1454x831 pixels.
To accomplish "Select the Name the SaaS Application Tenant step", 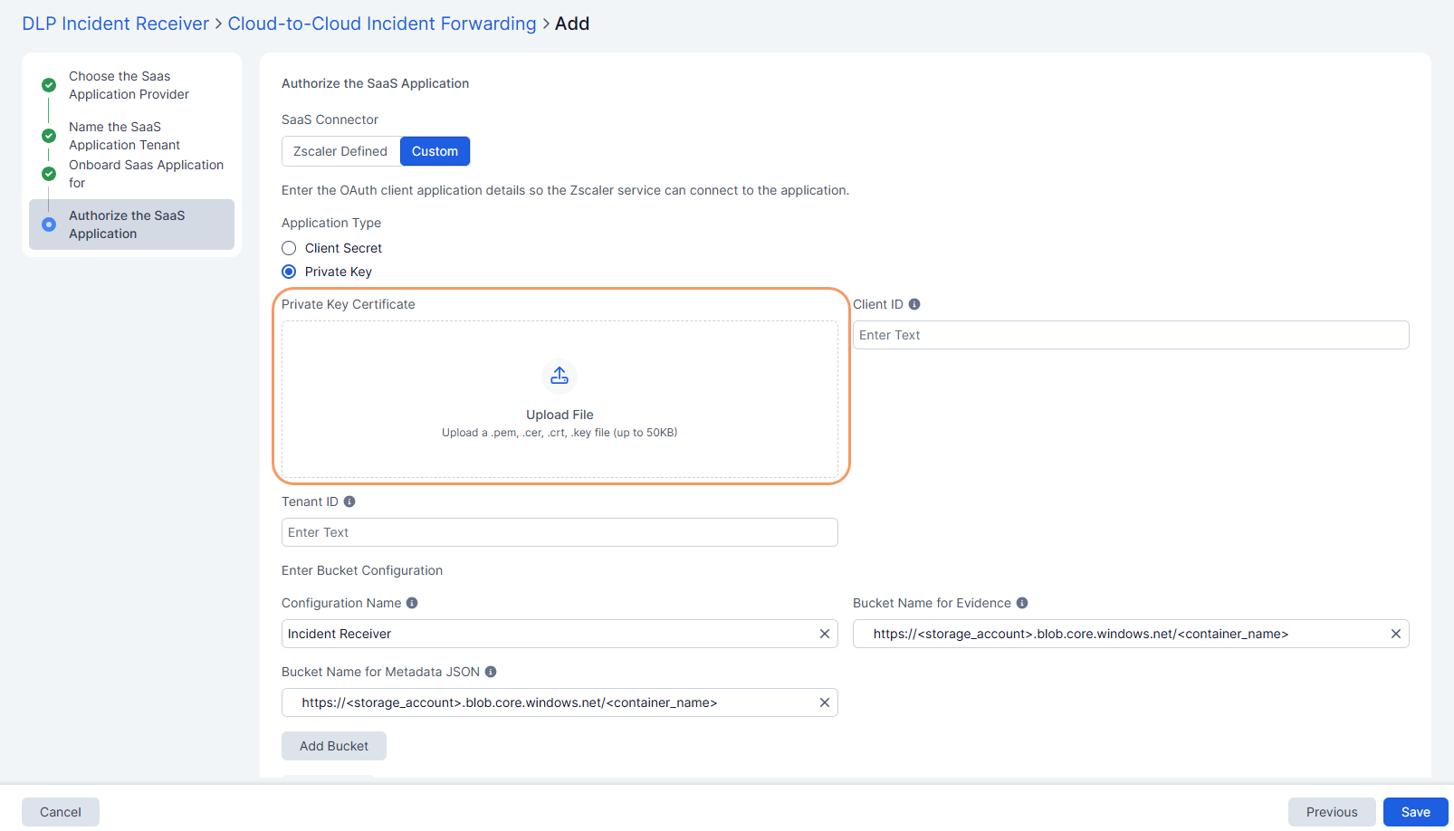I will (x=124, y=136).
